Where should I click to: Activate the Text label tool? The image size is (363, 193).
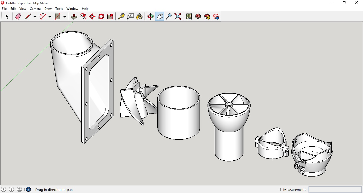130,16
